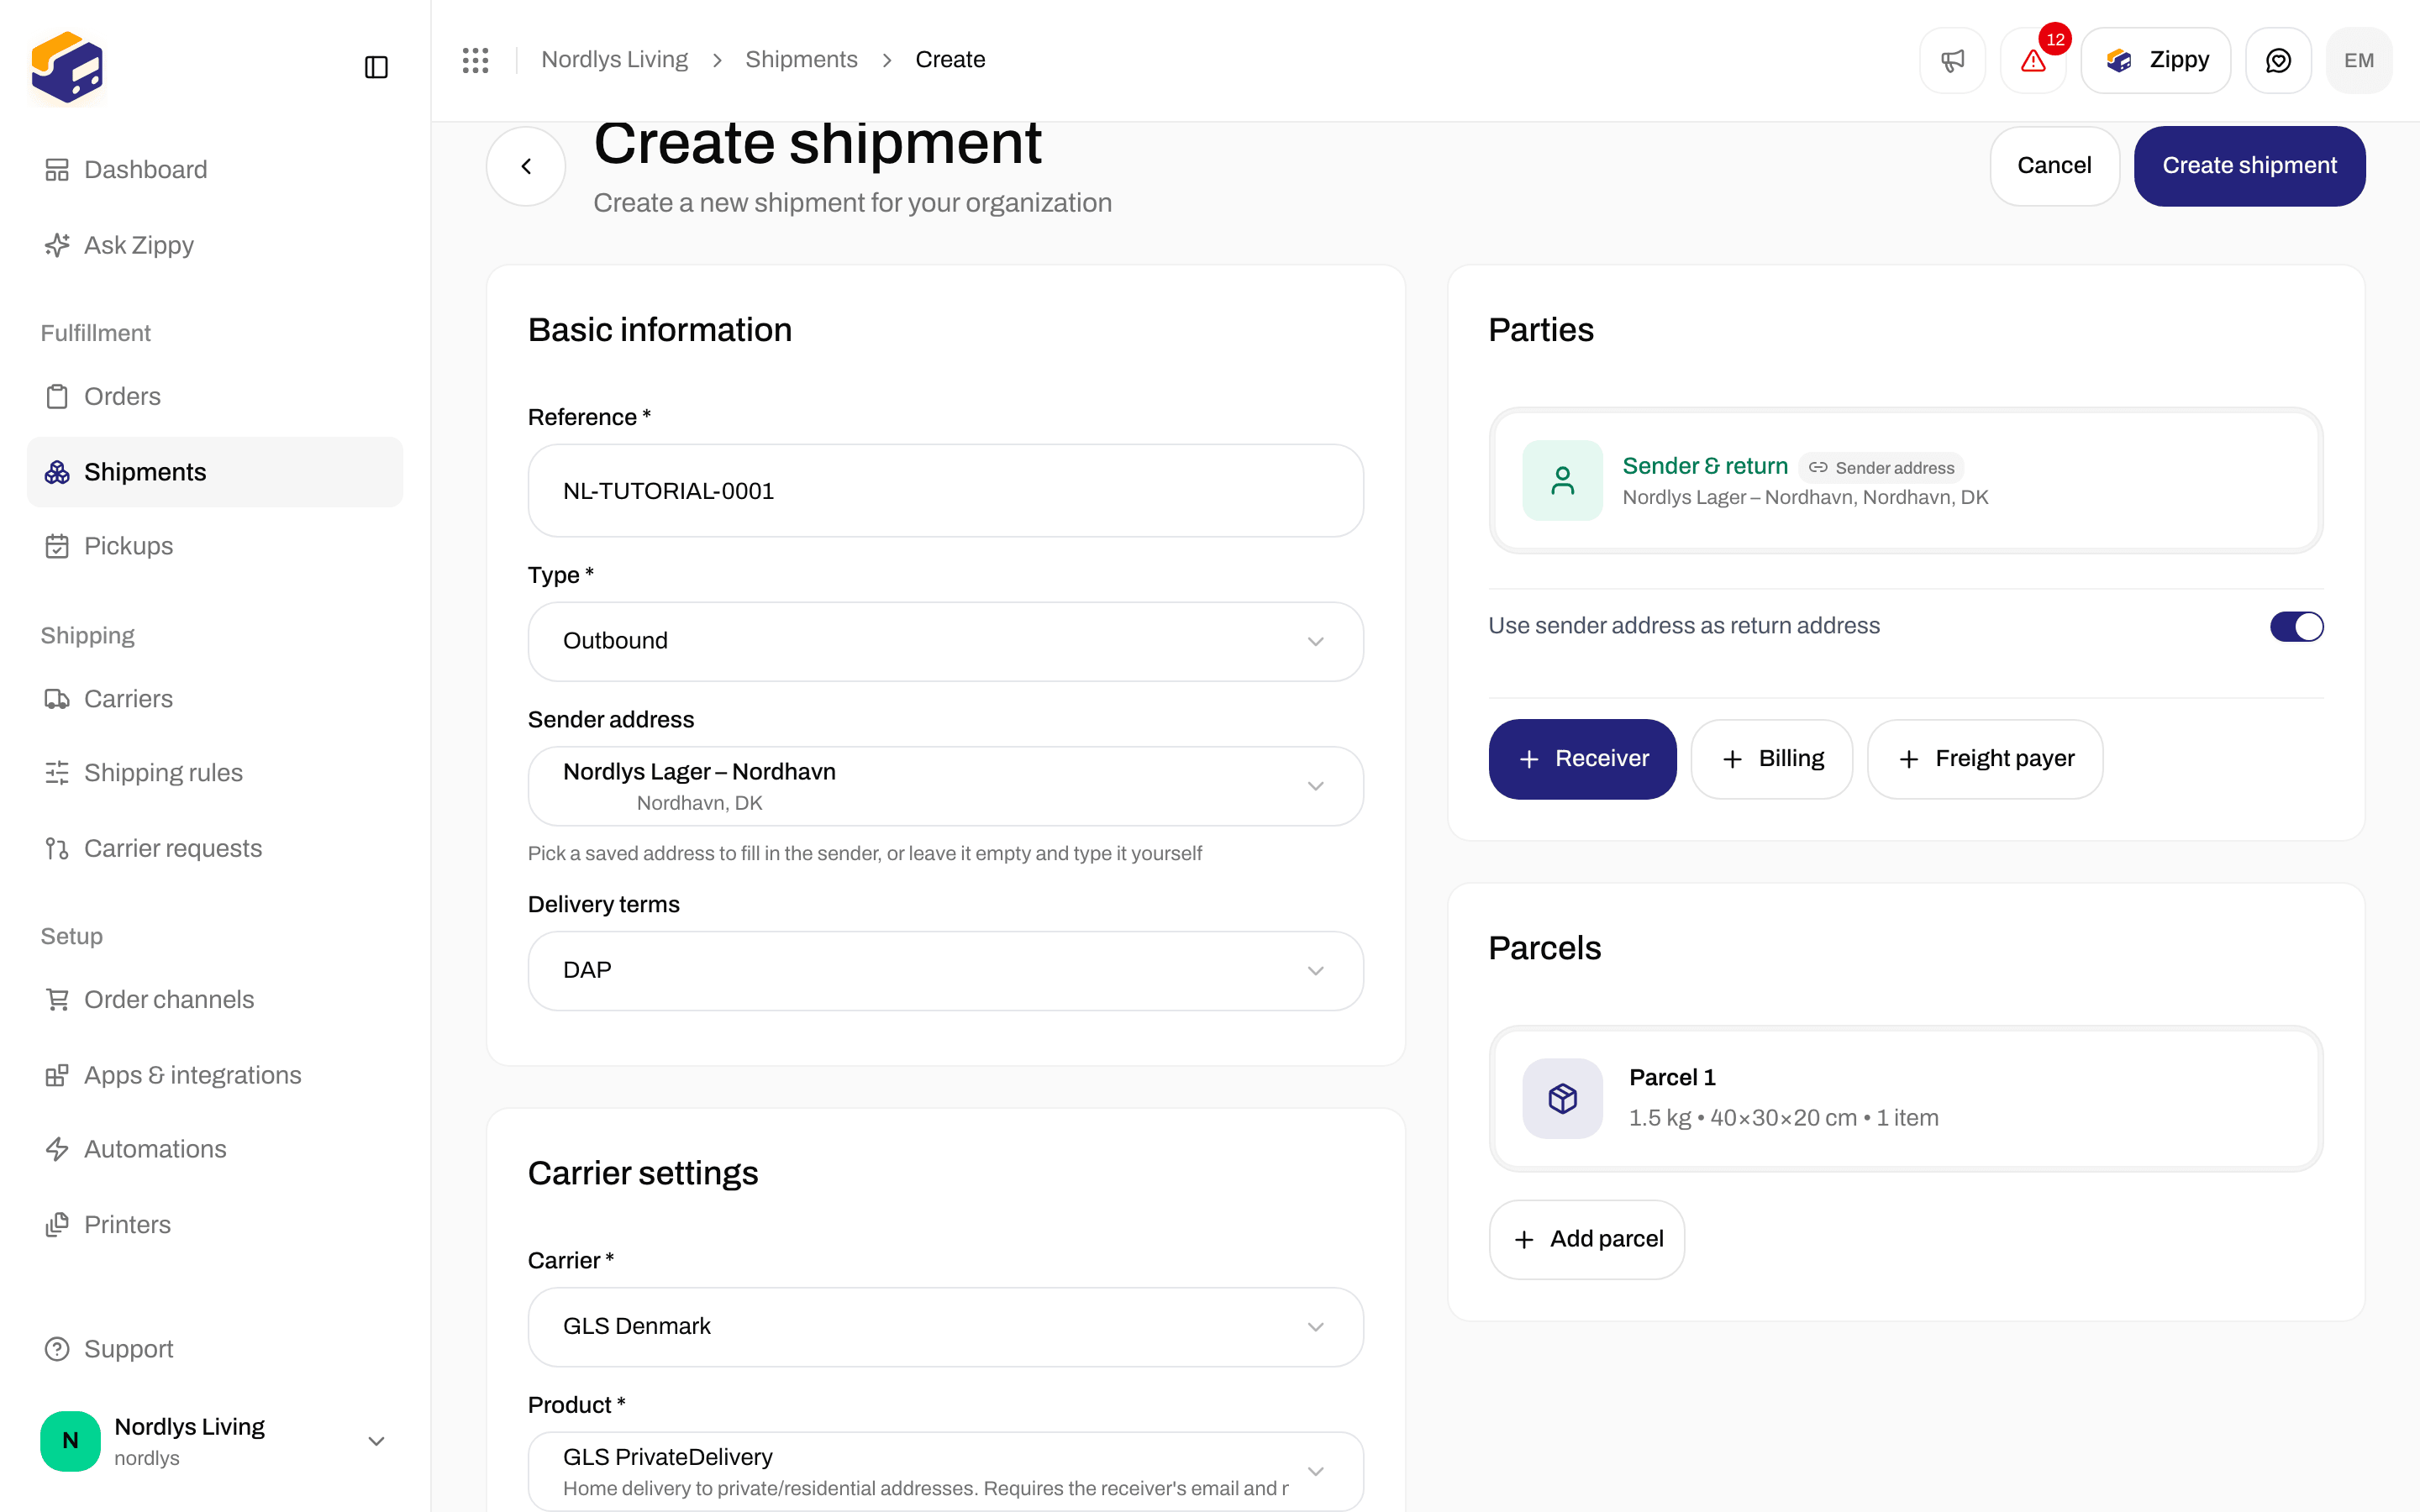The height and width of the screenshot is (1512, 2420).
Task: Open the Type dropdown showing Outbound
Action: point(945,641)
